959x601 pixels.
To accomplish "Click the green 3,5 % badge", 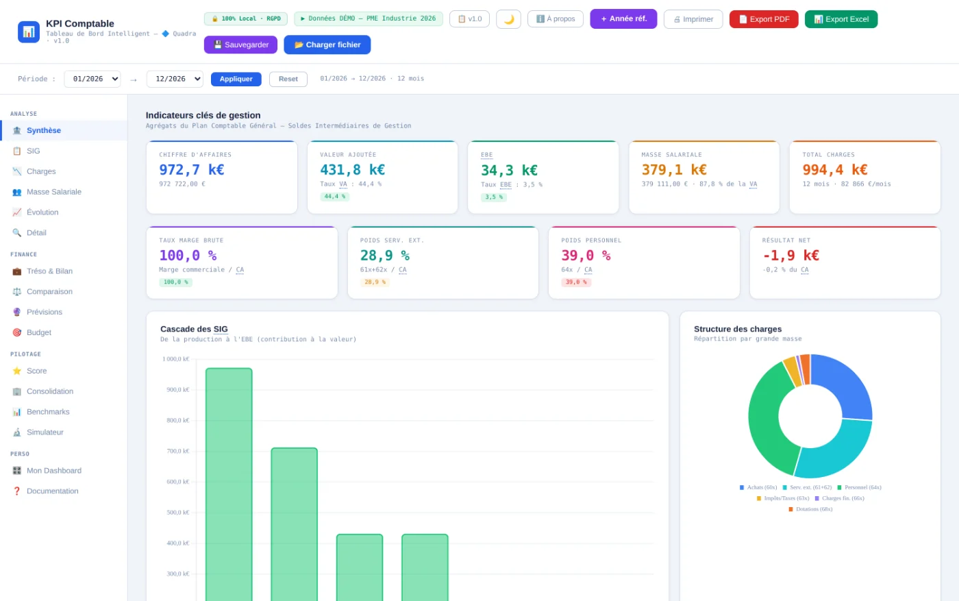I will 494,197.
